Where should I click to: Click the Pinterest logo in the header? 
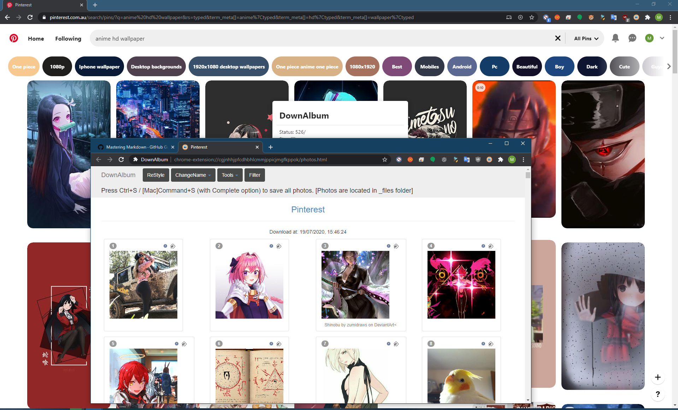point(14,38)
